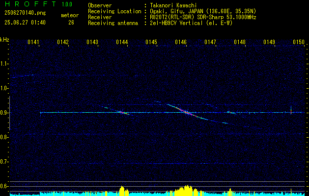Click the 0.7 frequency axis label
Viewport: 309px width, 196px height.
pos(4,162)
